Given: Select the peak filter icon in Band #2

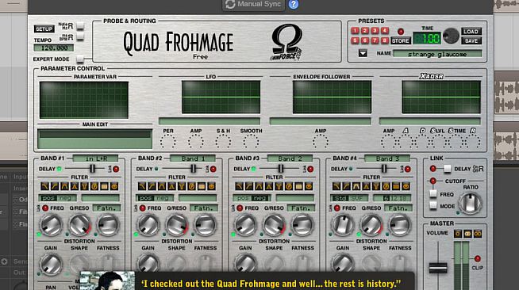Looking at the screenshot, I should point(171,187).
